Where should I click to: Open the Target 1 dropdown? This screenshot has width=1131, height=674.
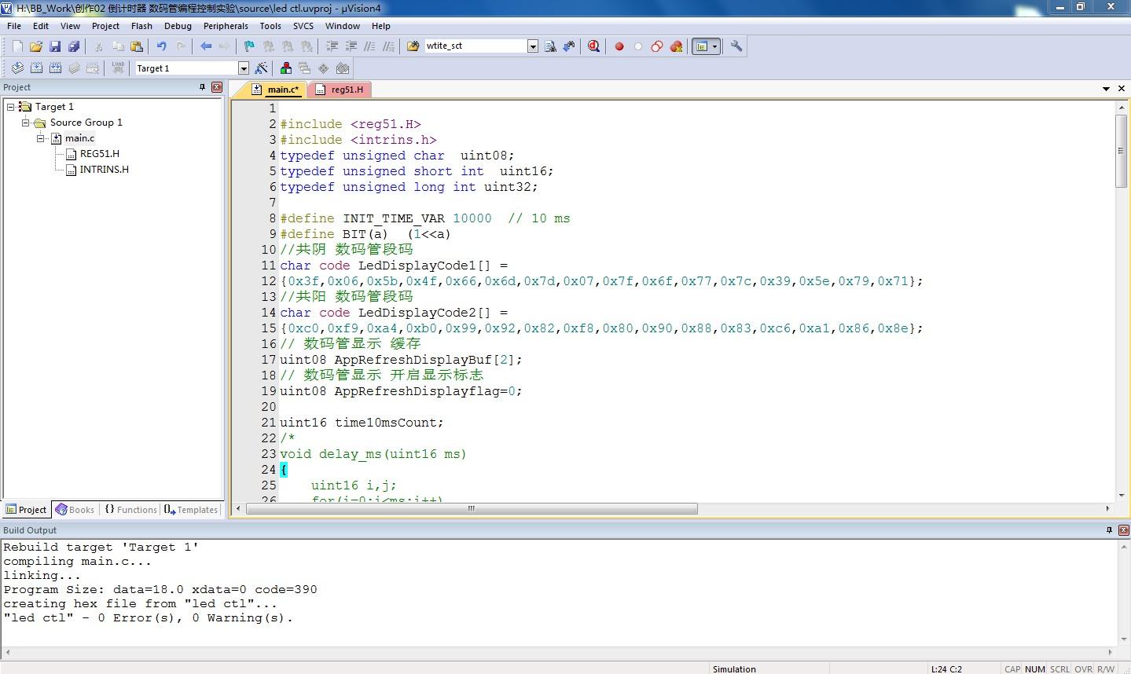pyautogui.click(x=243, y=68)
